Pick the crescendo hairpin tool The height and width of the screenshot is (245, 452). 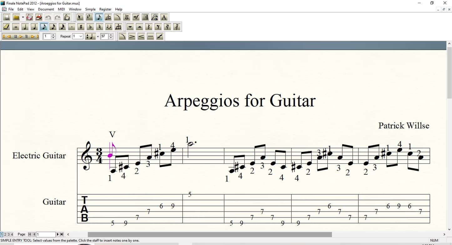(x=141, y=36)
